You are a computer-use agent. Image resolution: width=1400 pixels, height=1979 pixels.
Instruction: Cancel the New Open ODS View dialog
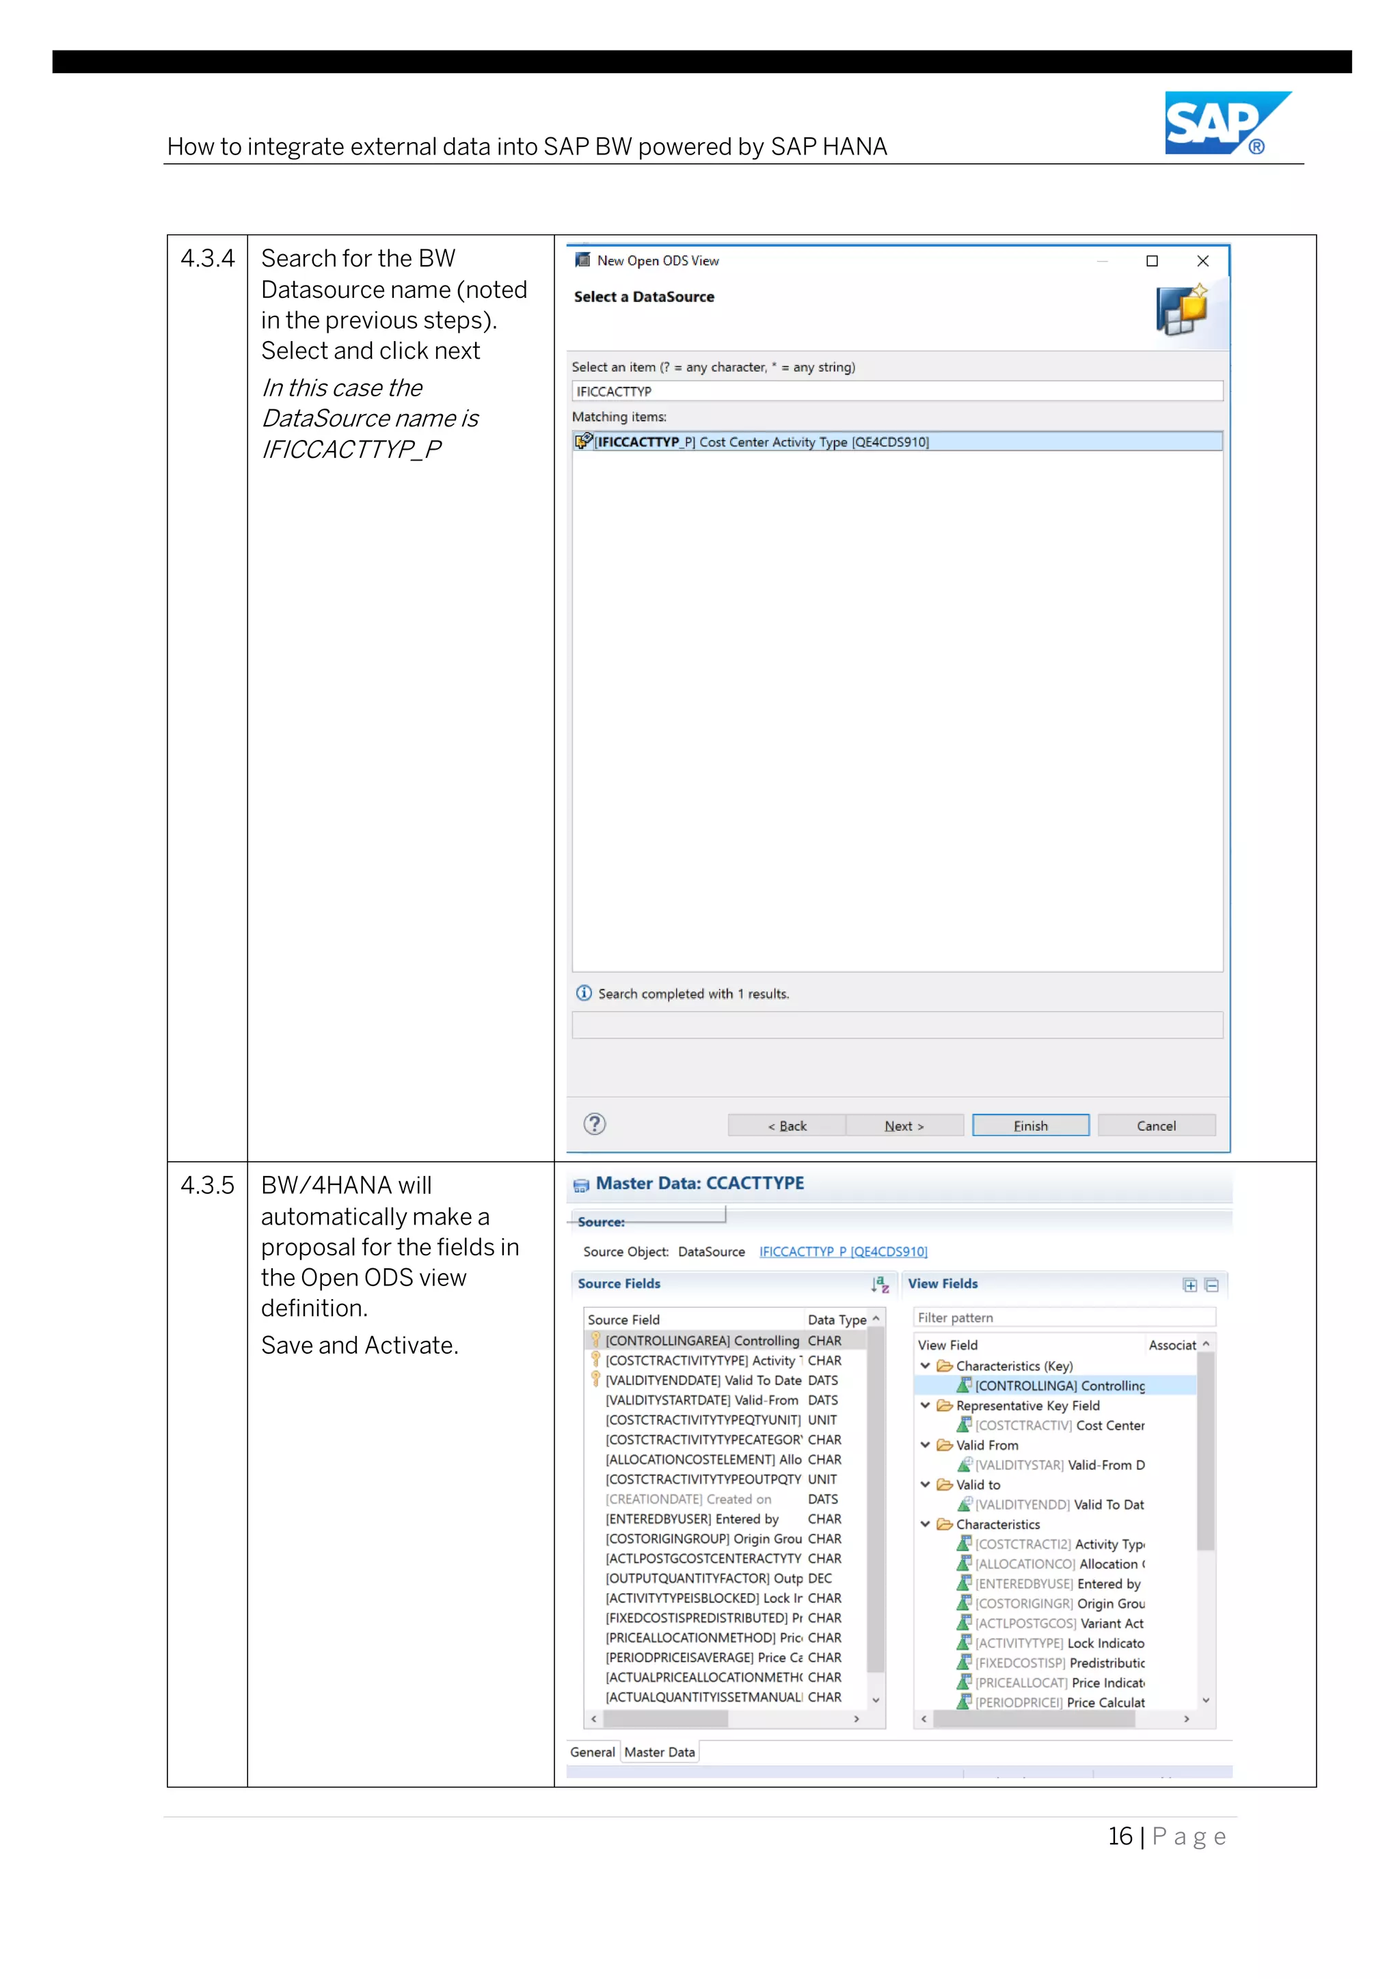1156,1125
